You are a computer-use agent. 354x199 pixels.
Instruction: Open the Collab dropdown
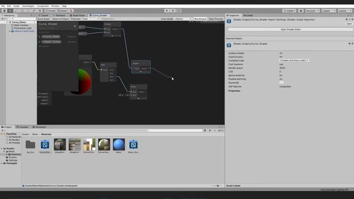289,11
